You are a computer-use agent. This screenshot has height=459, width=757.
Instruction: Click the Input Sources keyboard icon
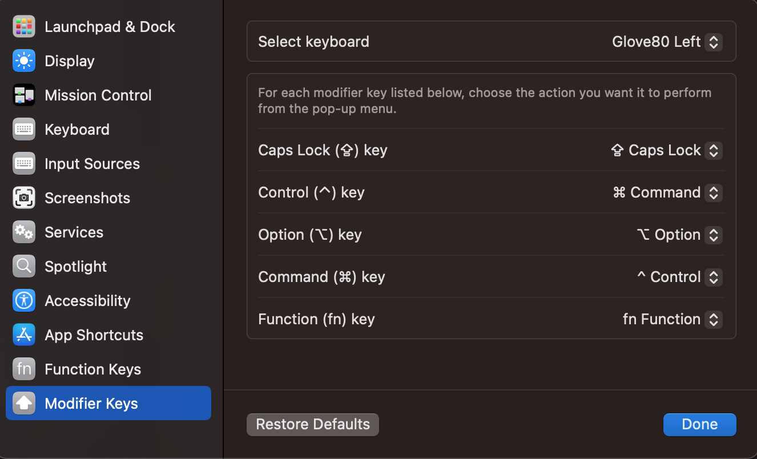click(24, 164)
